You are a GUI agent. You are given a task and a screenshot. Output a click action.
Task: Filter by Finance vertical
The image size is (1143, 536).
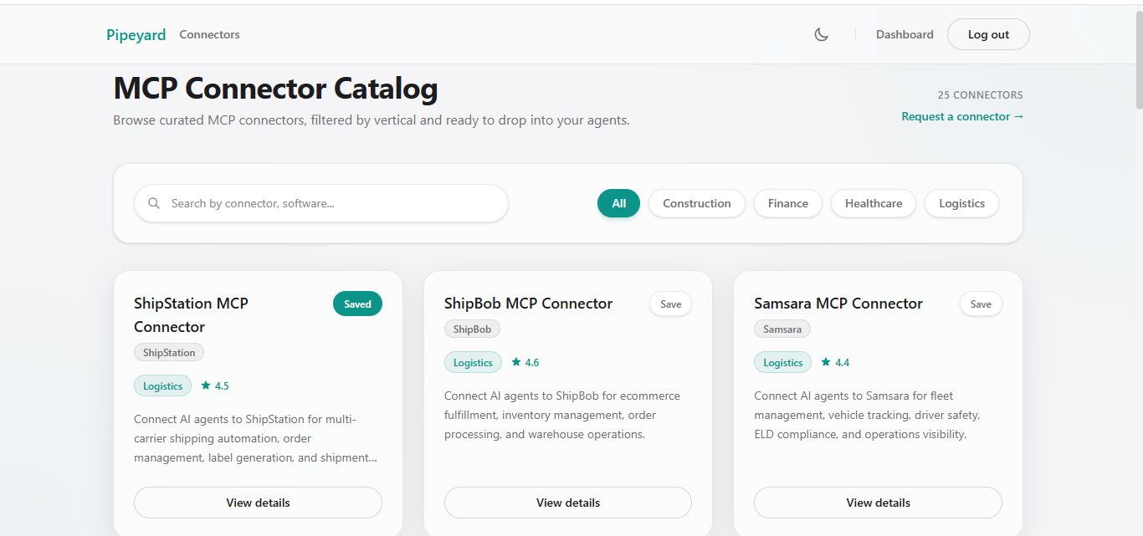(788, 203)
